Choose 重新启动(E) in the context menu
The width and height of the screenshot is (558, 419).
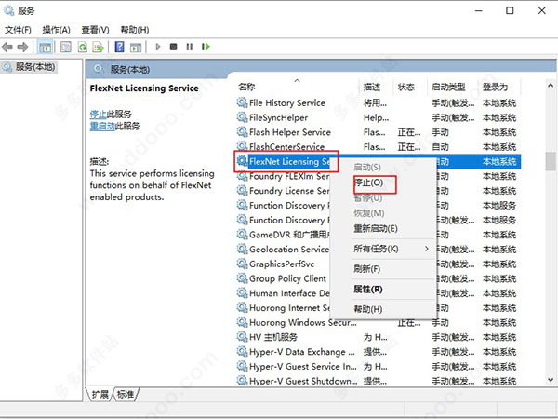(376, 228)
